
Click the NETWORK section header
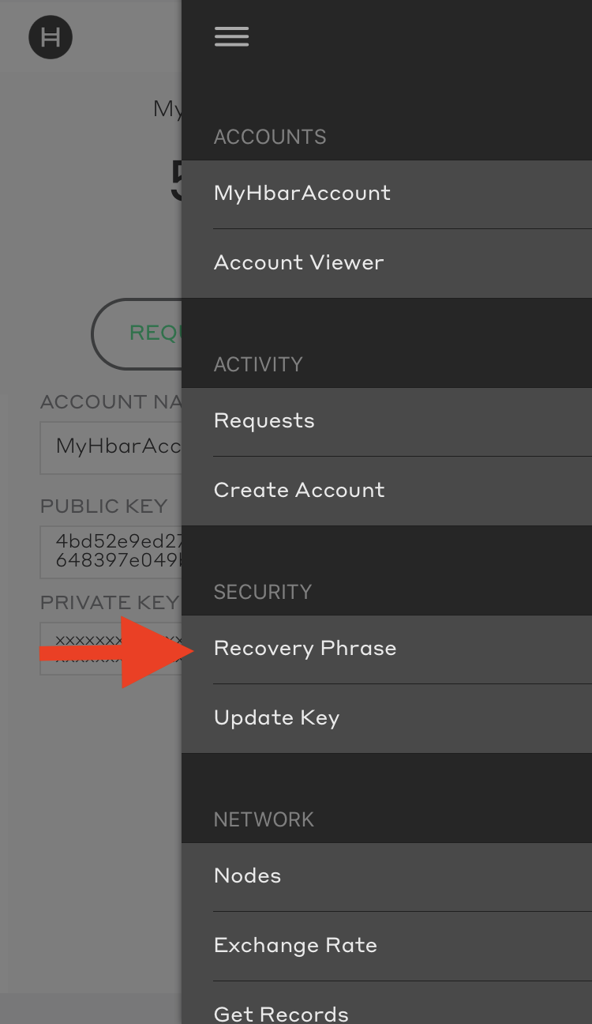point(264,819)
